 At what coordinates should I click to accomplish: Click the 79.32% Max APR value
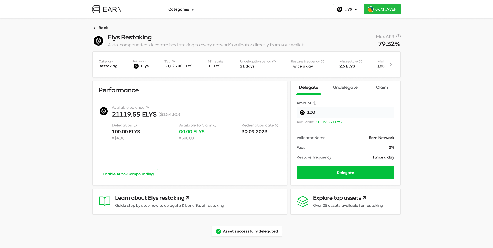389,44
